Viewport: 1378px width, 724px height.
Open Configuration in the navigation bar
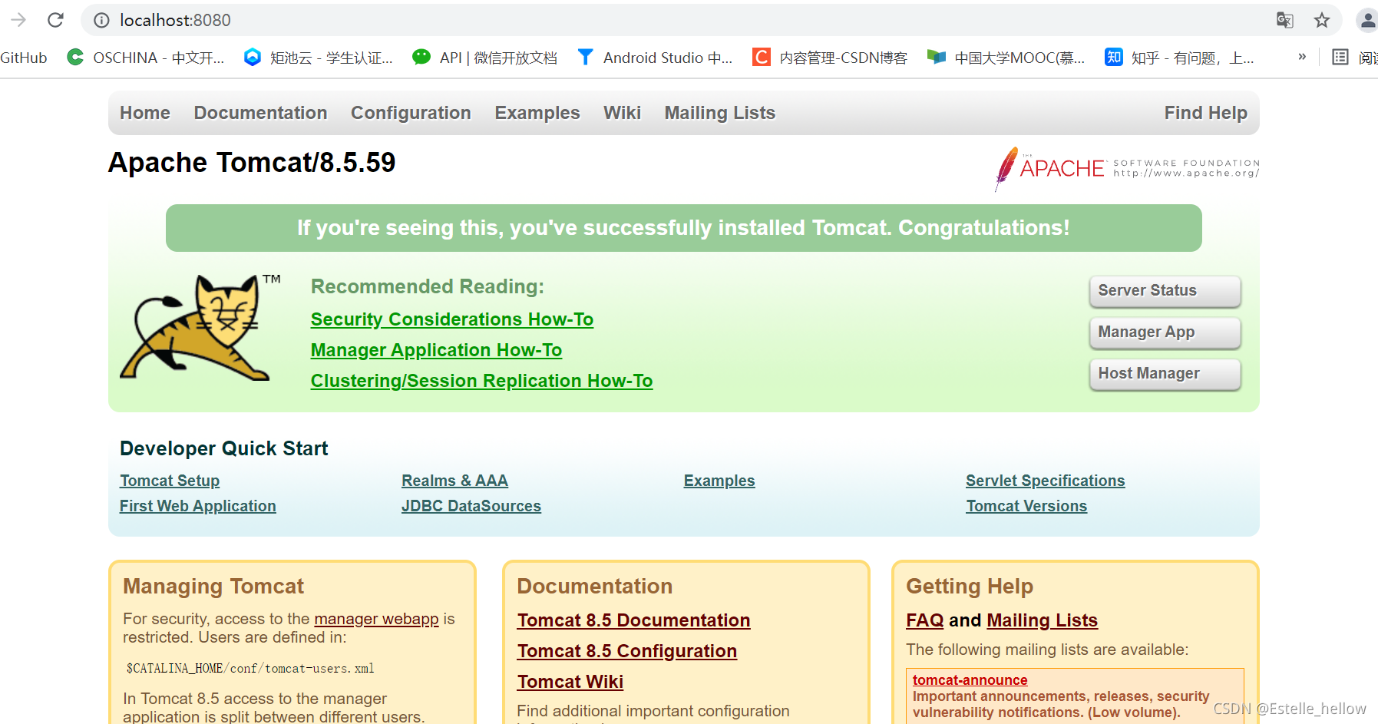coord(411,113)
